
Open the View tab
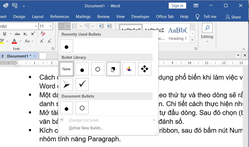(120, 17)
